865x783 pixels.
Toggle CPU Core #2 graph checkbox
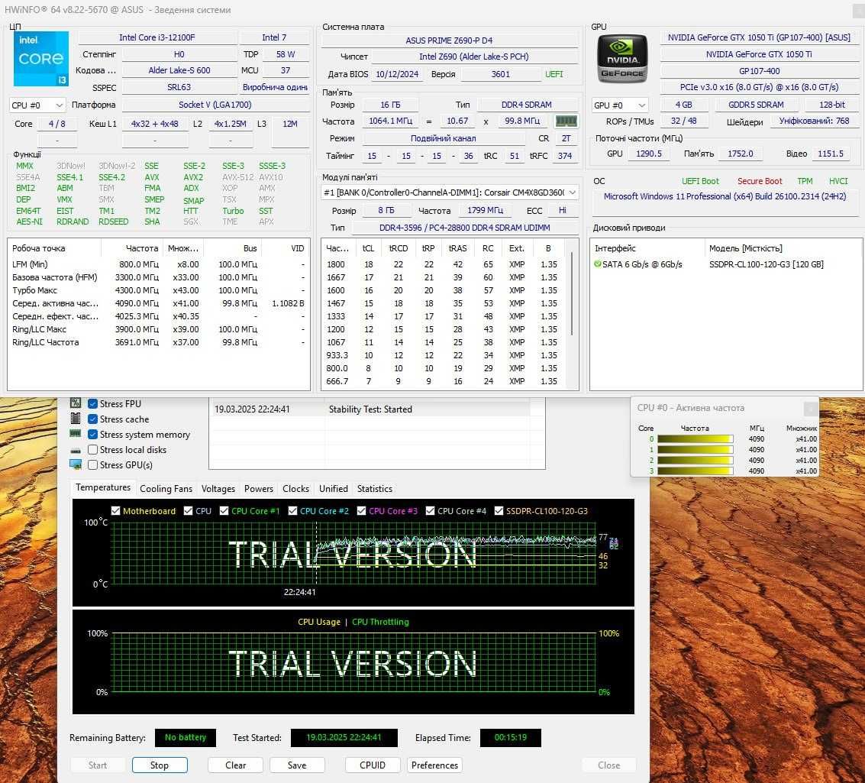[x=293, y=511]
